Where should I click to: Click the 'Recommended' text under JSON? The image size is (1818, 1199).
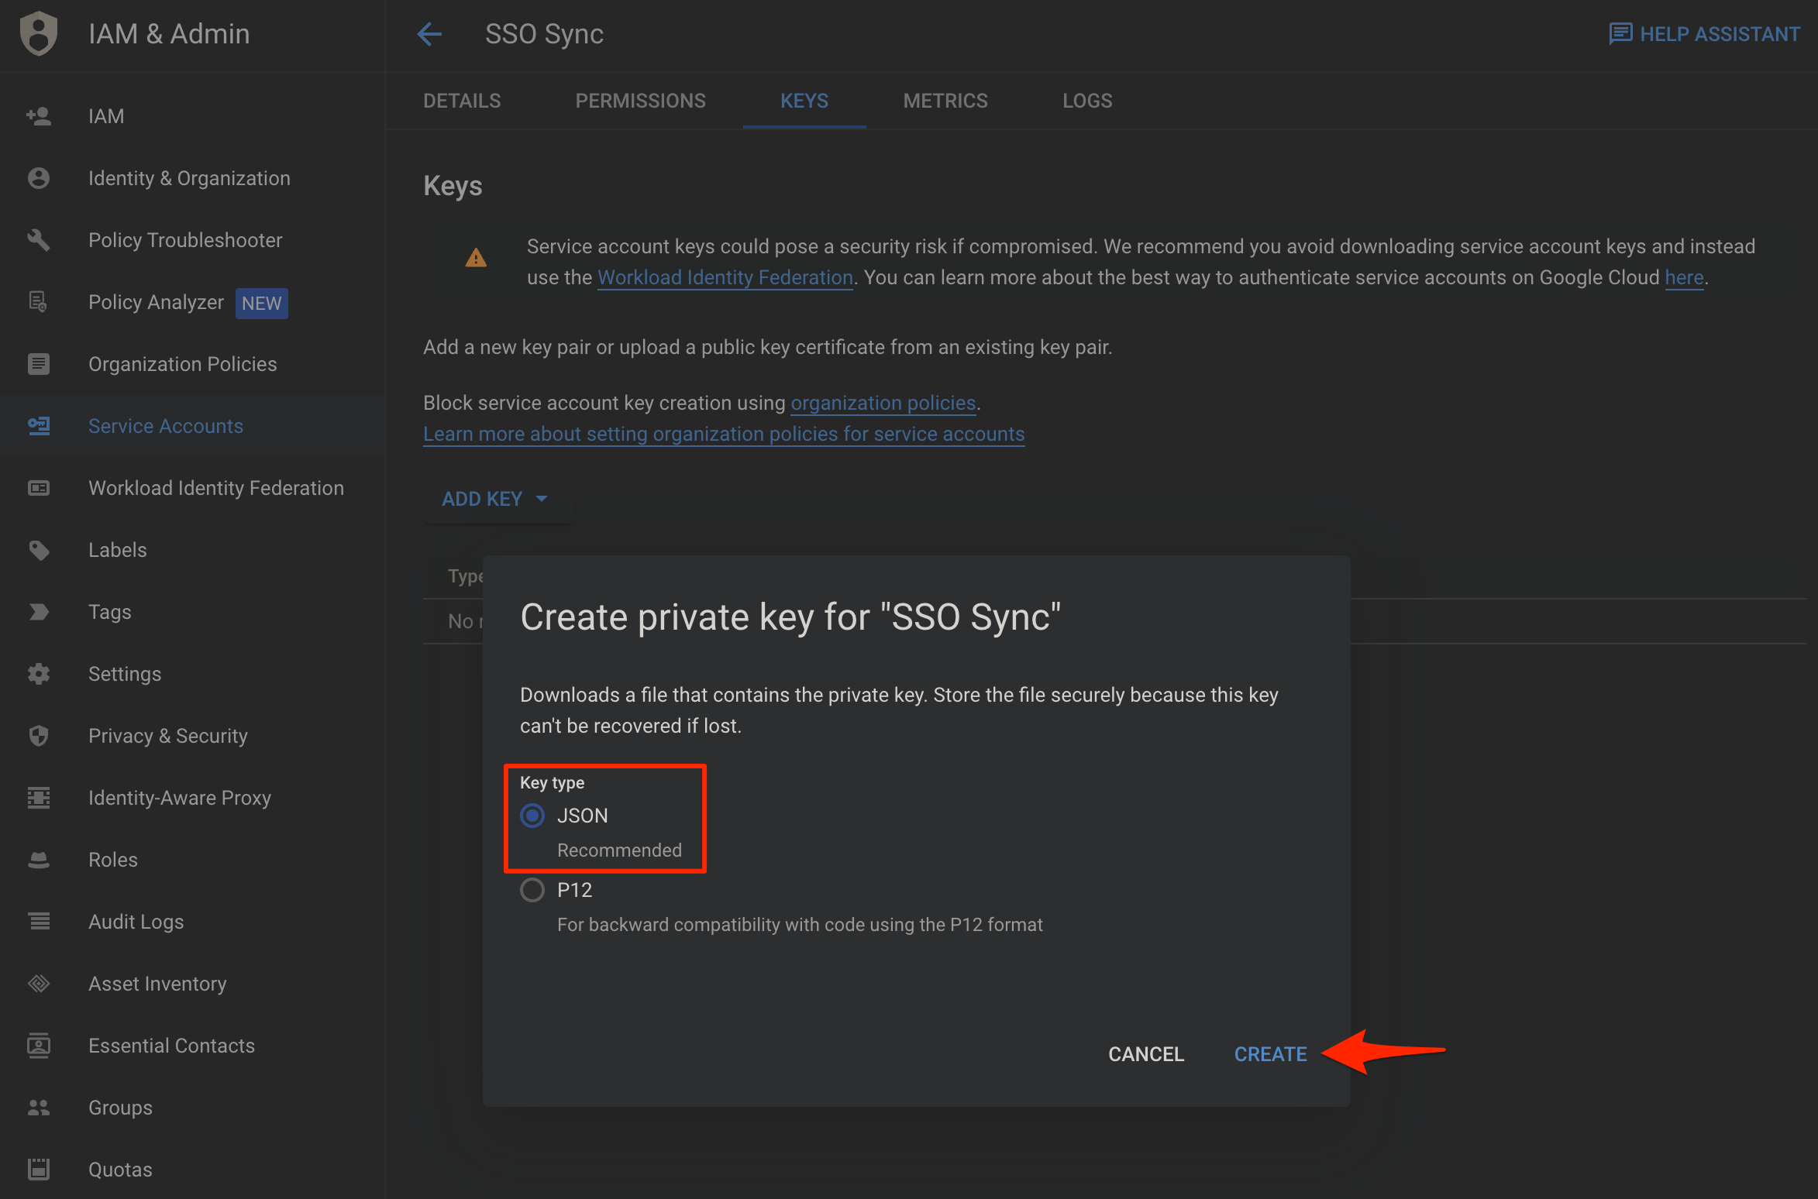(619, 850)
